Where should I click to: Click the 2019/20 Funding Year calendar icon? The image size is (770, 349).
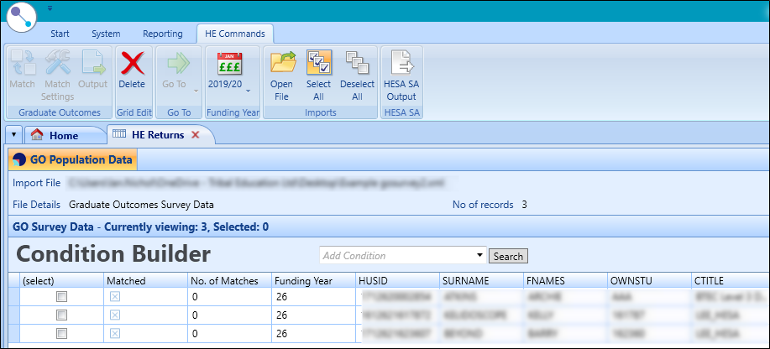tap(229, 64)
